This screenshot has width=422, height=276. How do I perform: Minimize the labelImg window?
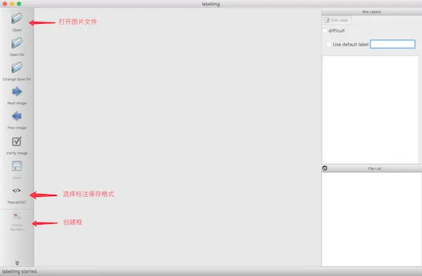[12, 4]
